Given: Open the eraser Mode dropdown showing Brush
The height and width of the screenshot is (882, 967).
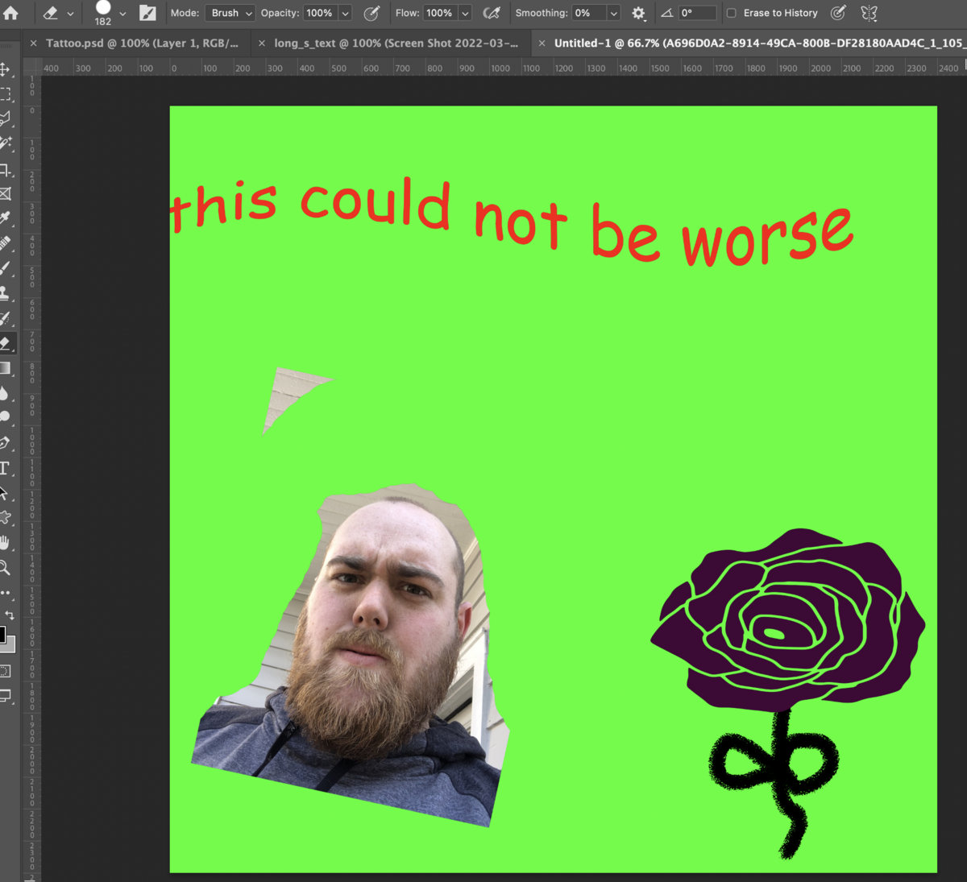Looking at the screenshot, I should pos(230,13).
